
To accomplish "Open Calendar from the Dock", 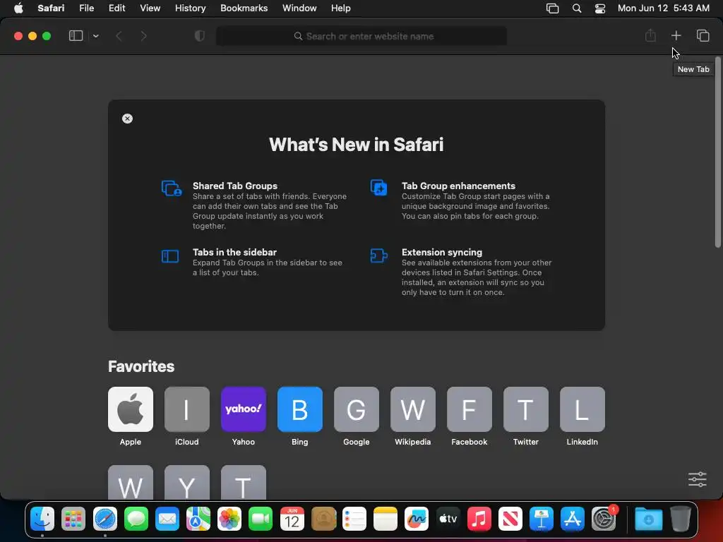I will (292, 519).
